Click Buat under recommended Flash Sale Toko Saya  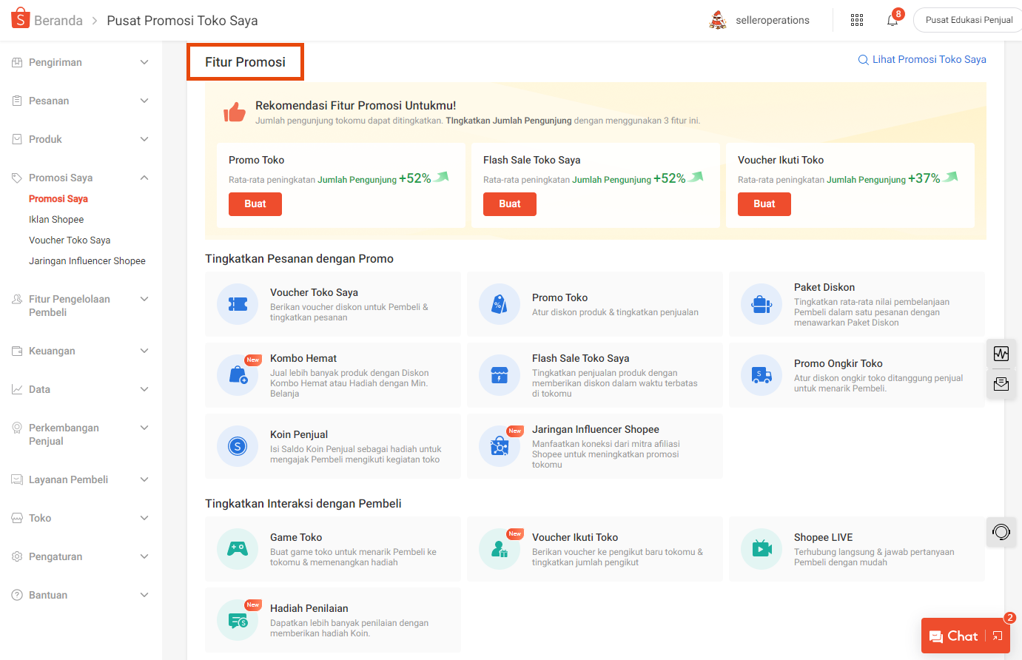(x=510, y=204)
